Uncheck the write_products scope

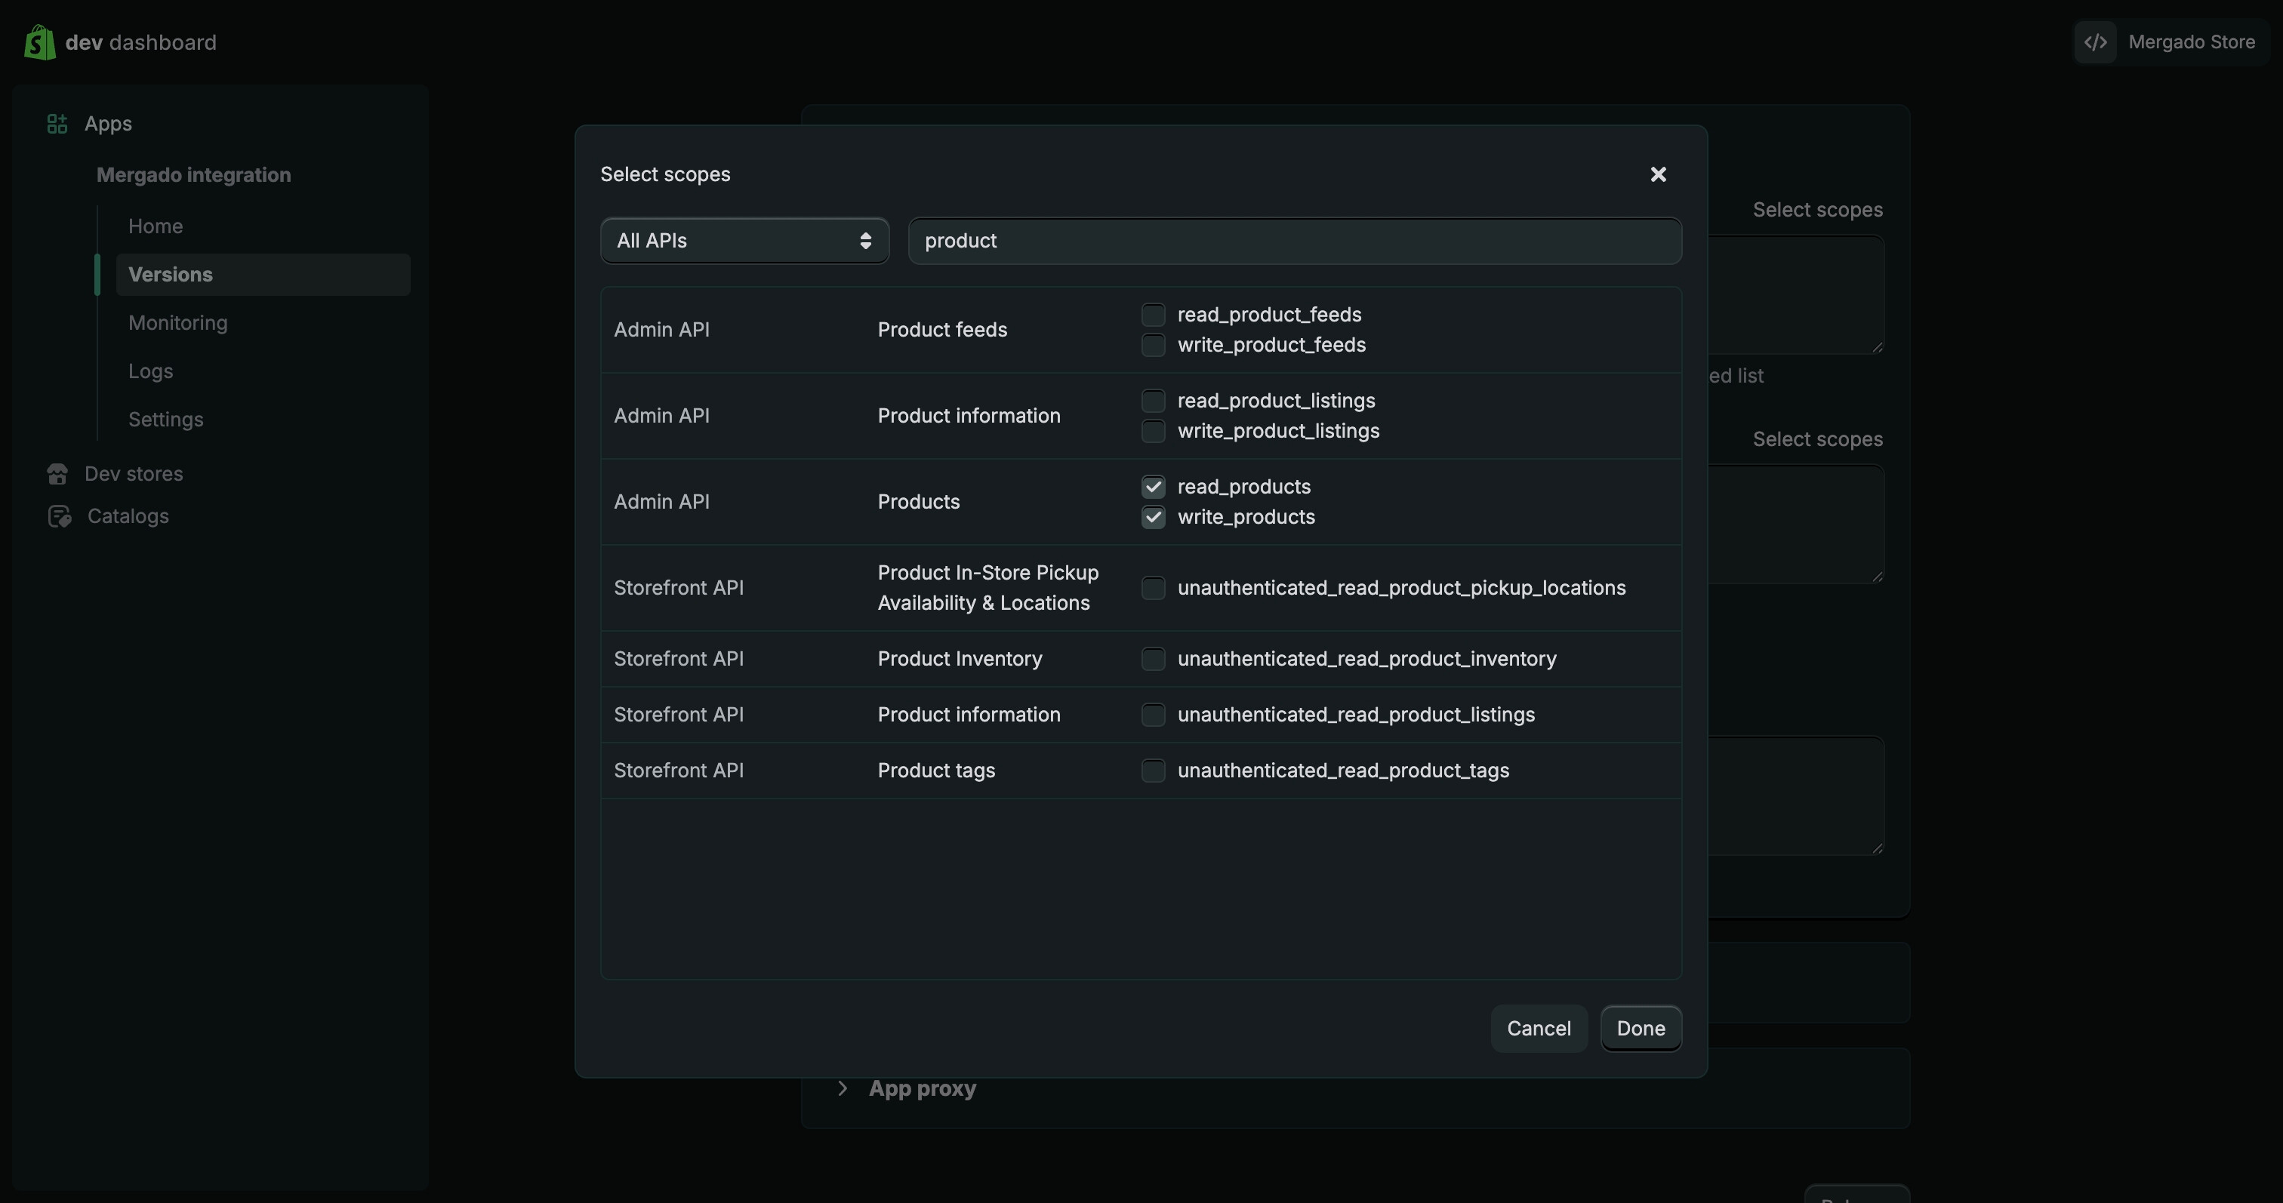point(1153,517)
